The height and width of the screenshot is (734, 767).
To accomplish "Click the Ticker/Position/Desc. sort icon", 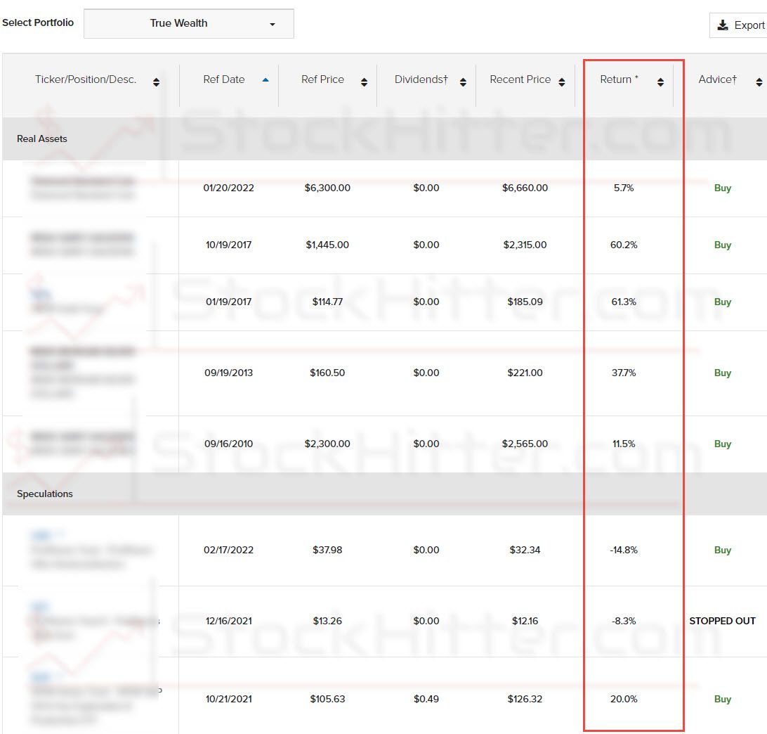I will coord(155,79).
